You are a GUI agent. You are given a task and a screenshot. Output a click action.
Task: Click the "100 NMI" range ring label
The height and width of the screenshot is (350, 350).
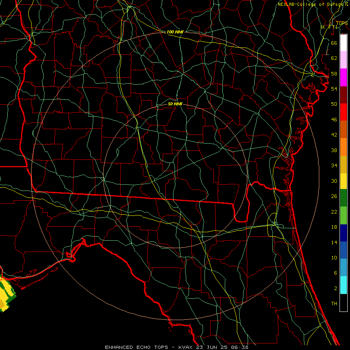tap(175, 32)
